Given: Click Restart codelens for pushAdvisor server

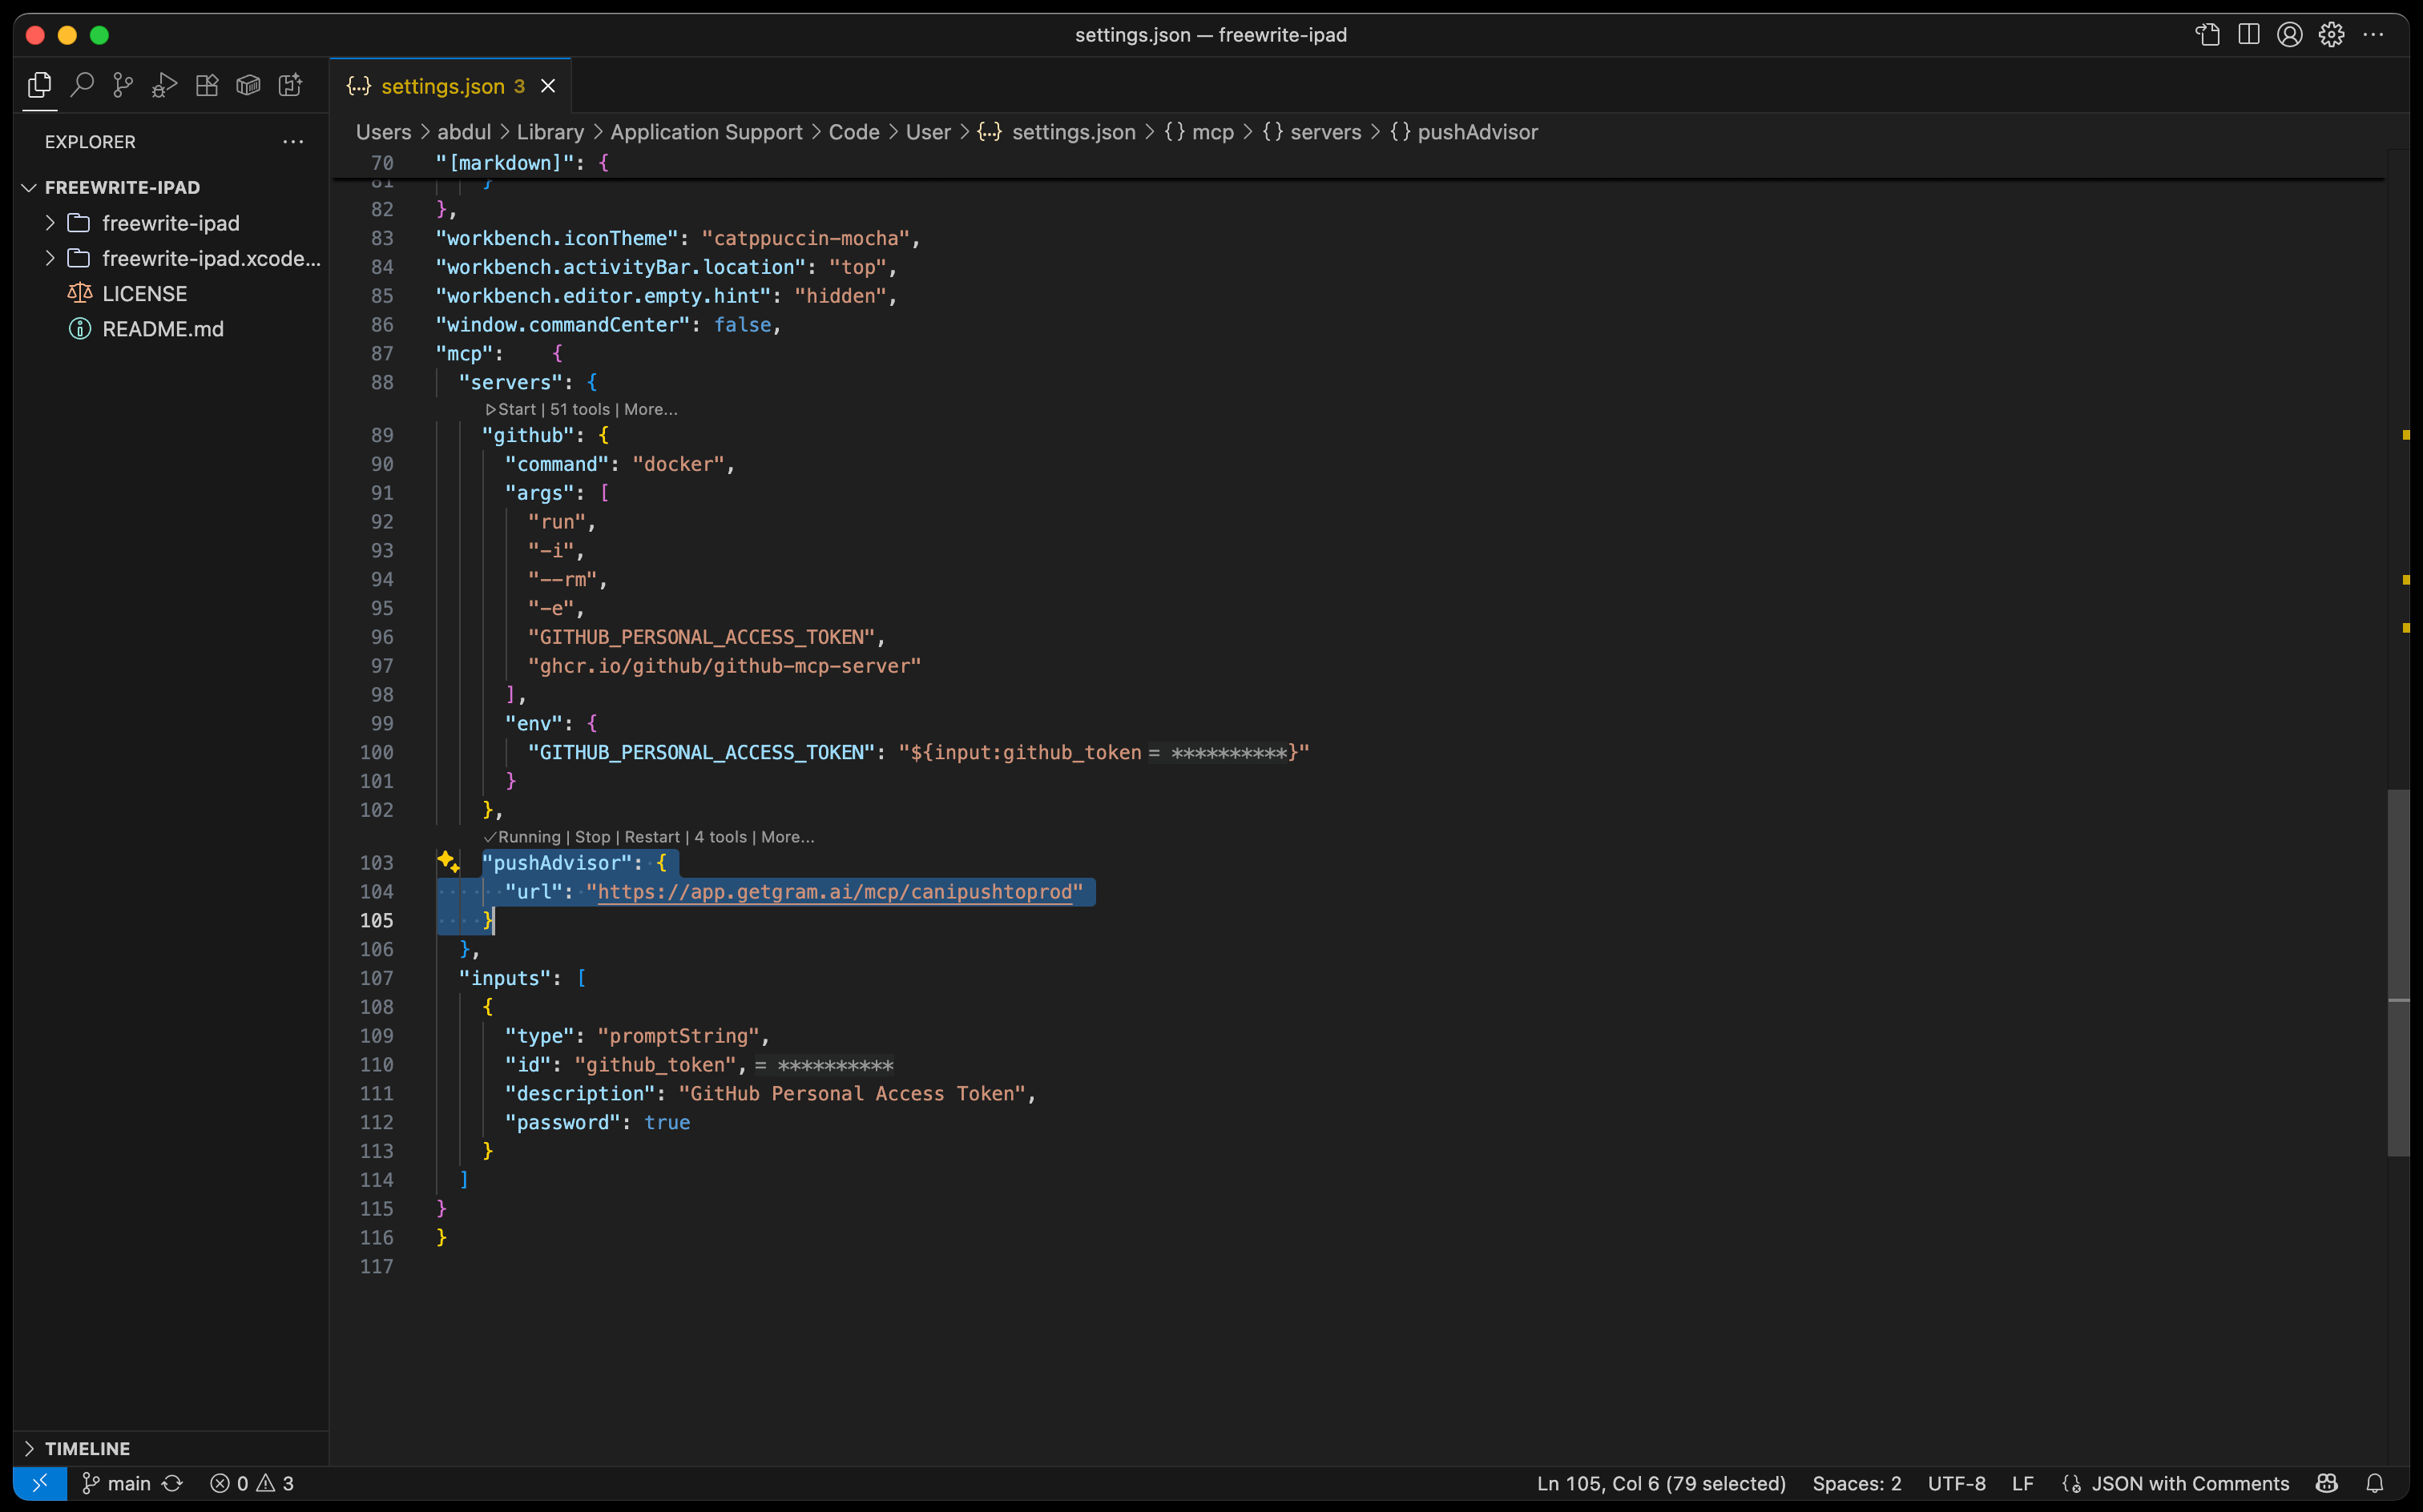Looking at the screenshot, I should coord(652,837).
